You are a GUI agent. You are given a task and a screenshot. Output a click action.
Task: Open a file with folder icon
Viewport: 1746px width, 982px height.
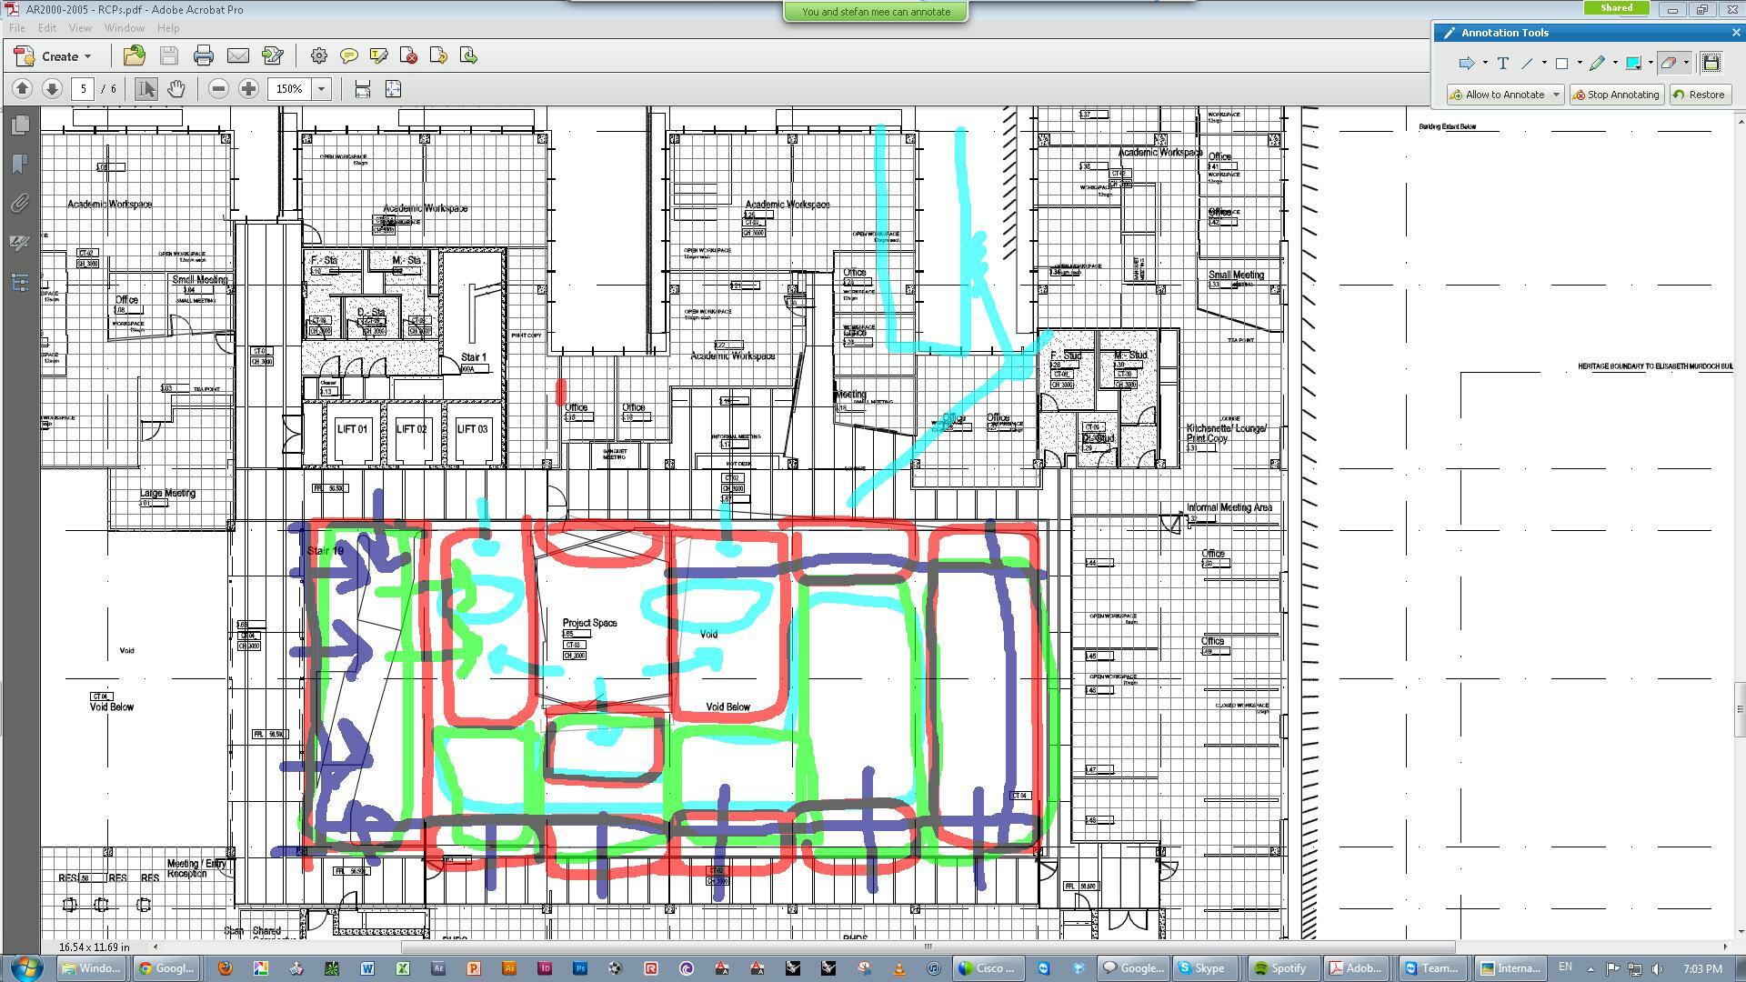point(134,56)
